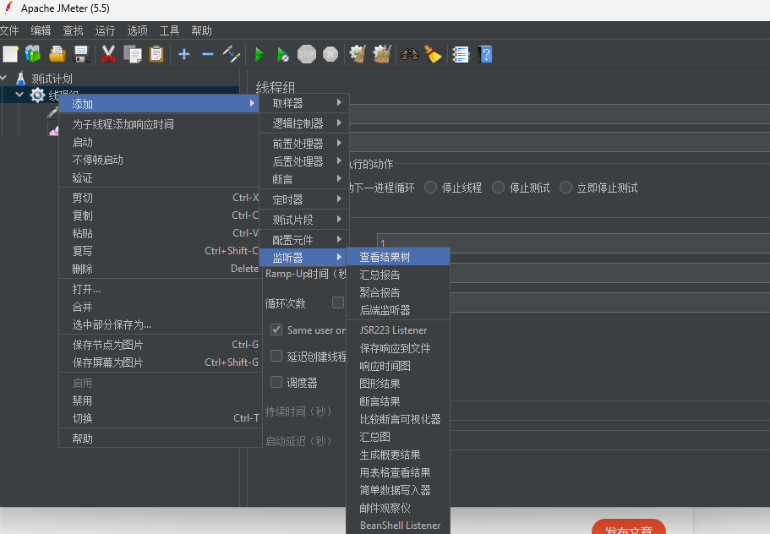Click the 线程组 gear icon

(x=37, y=95)
